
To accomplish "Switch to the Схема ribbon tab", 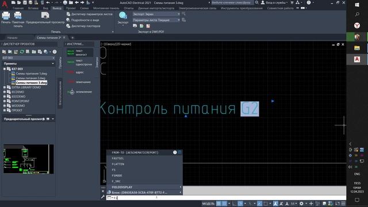I will coord(85,8).
